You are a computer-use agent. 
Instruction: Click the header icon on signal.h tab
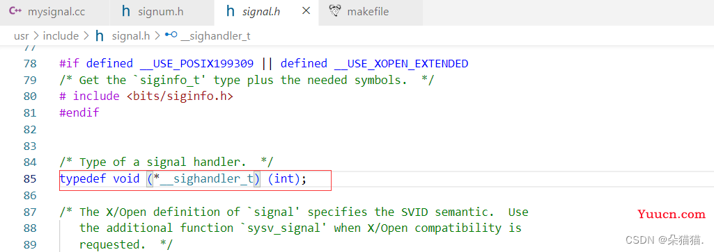[231, 11]
